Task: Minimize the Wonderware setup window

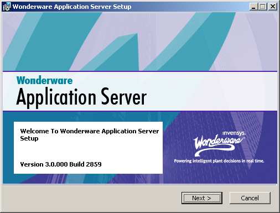Action: click(254, 7)
